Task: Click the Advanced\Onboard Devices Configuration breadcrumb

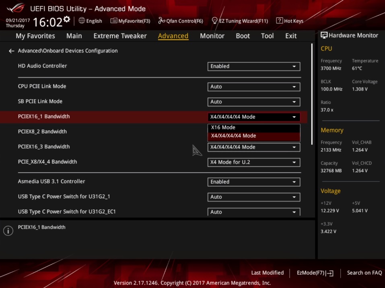Action: (68, 51)
